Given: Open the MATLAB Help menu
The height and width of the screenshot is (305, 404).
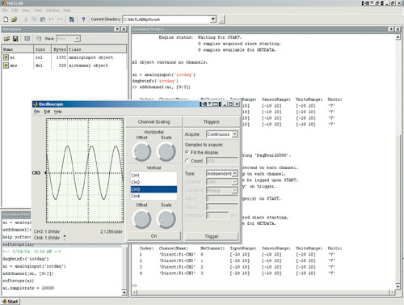Looking at the screenshot, I should point(67,11).
